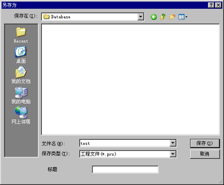Select the 桌面 (Desktop) shortcut
The width and height of the screenshot is (224, 185).
(x=21, y=55)
